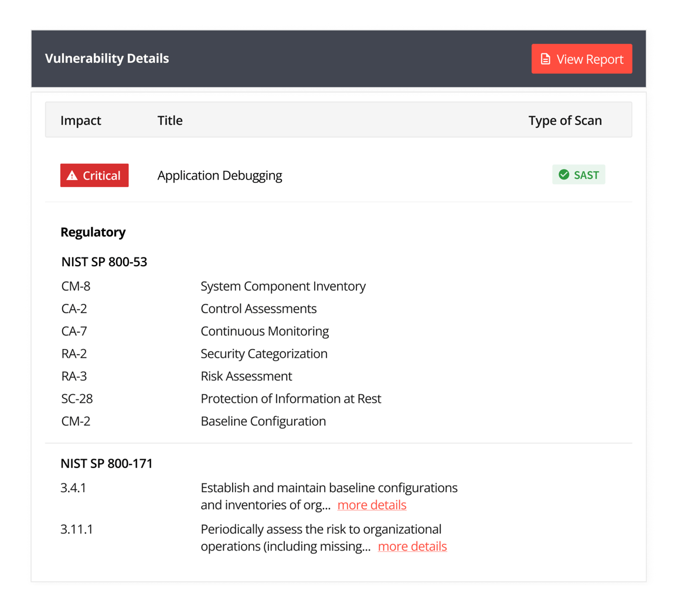Image resolution: width=681 pixels, height=610 pixels.
Task: Select the Impact column header
Action: coord(80,120)
